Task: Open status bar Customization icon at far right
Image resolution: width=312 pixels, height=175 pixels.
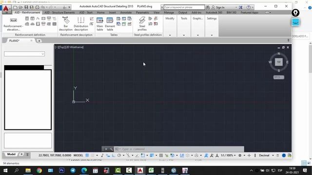Action: (290, 156)
